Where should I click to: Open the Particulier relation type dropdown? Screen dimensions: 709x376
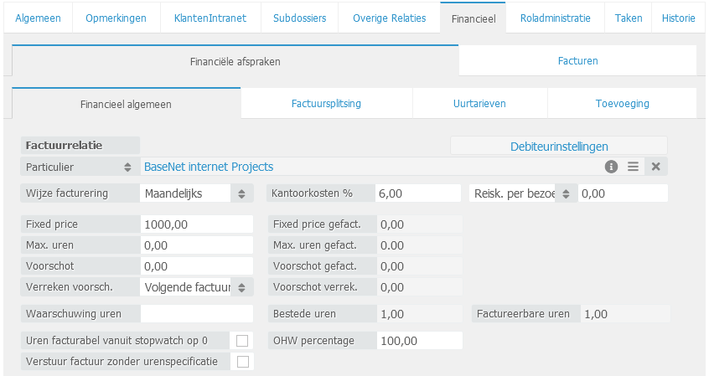[127, 167]
